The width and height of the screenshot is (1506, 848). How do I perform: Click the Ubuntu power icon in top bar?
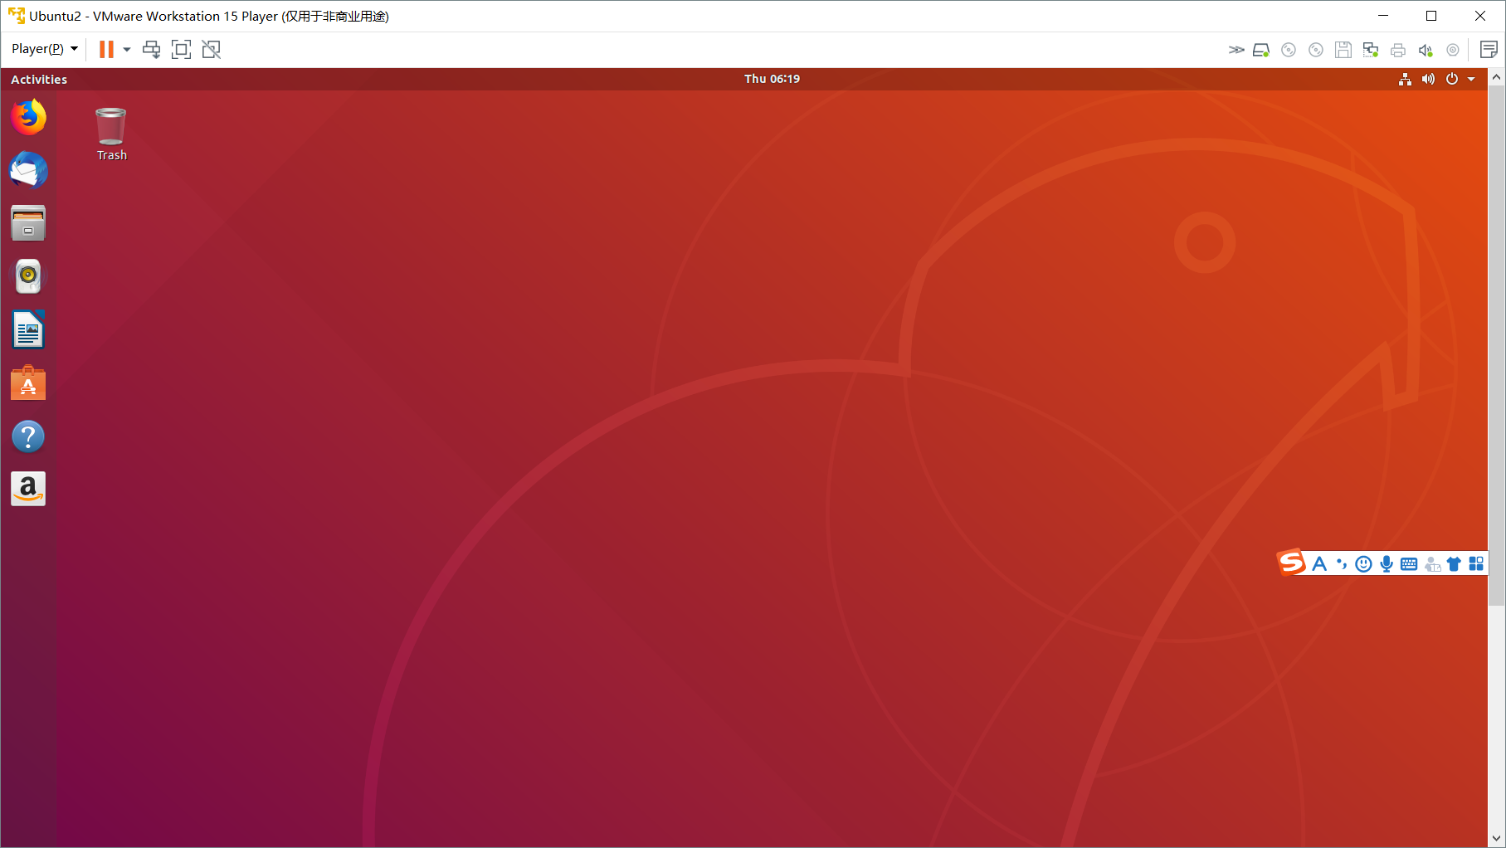(x=1452, y=79)
